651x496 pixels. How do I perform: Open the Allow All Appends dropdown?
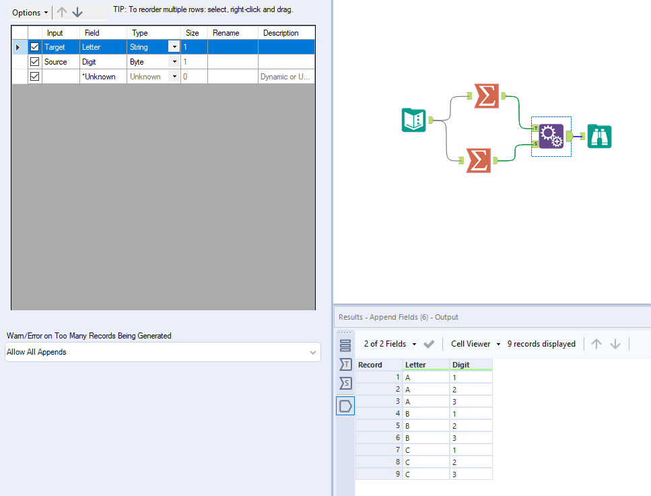coord(312,352)
